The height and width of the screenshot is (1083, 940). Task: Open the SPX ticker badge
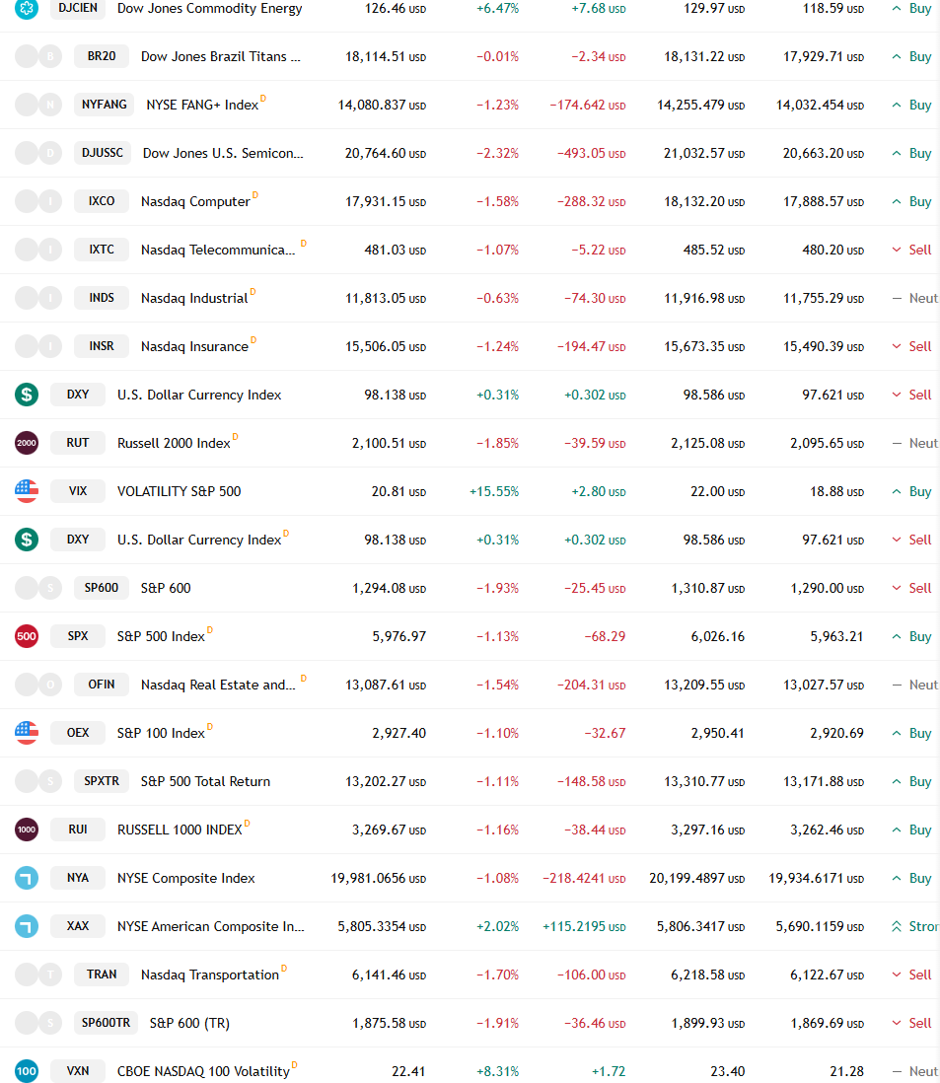pos(78,636)
